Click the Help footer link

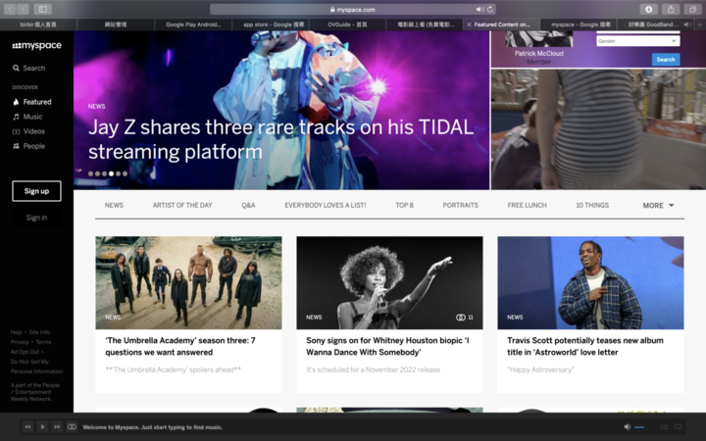pyautogui.click(x=17, y=332)
